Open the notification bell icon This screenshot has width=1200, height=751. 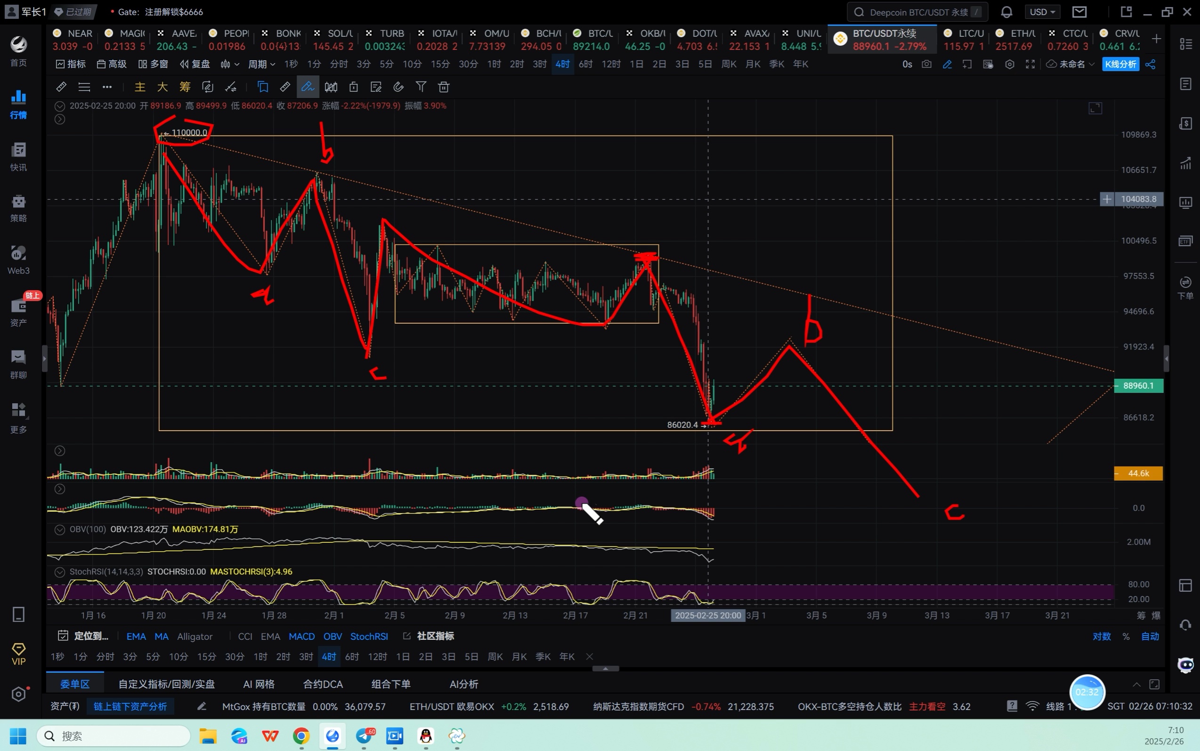tap(1006, 12)
